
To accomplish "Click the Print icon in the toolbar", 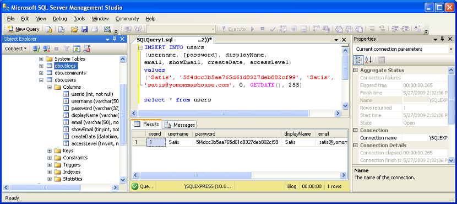I will 95,29.
